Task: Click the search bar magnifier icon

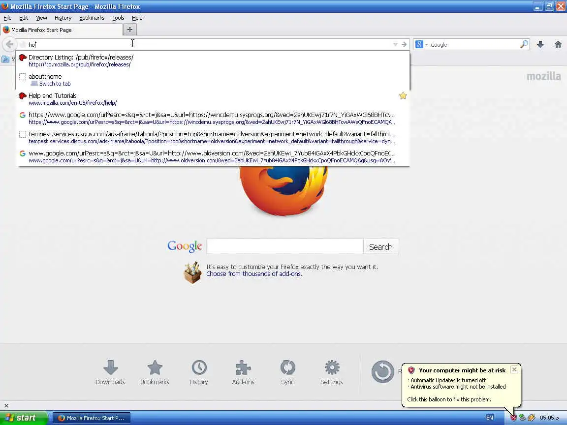Action: (524, 44)
